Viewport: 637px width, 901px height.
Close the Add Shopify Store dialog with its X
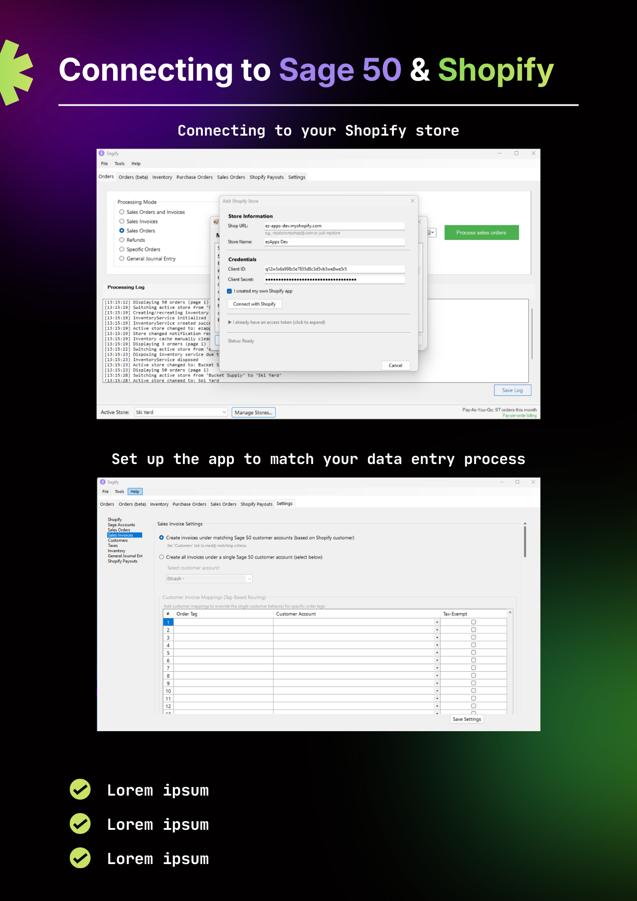pos(412,201)
